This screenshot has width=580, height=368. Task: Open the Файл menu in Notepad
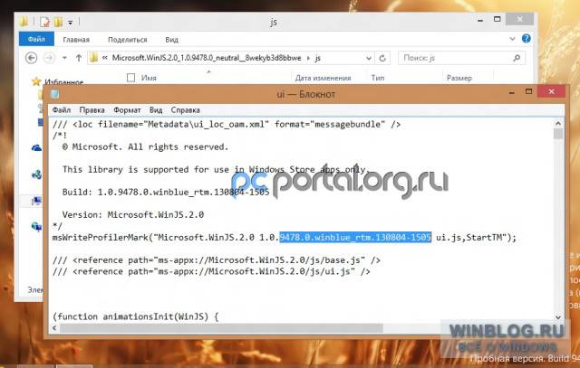(x=61, y=110)
